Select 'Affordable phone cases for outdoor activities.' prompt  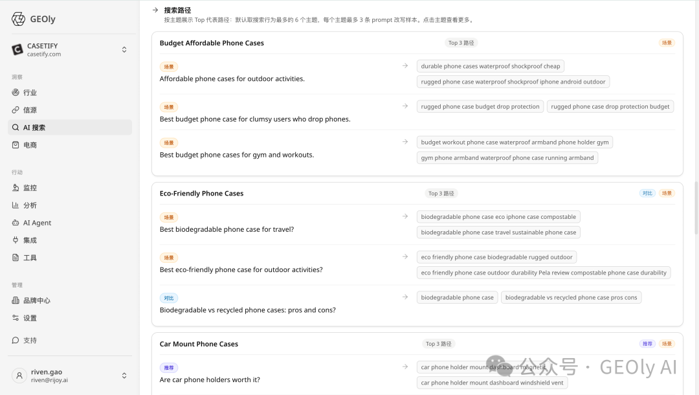coord(232,78)
